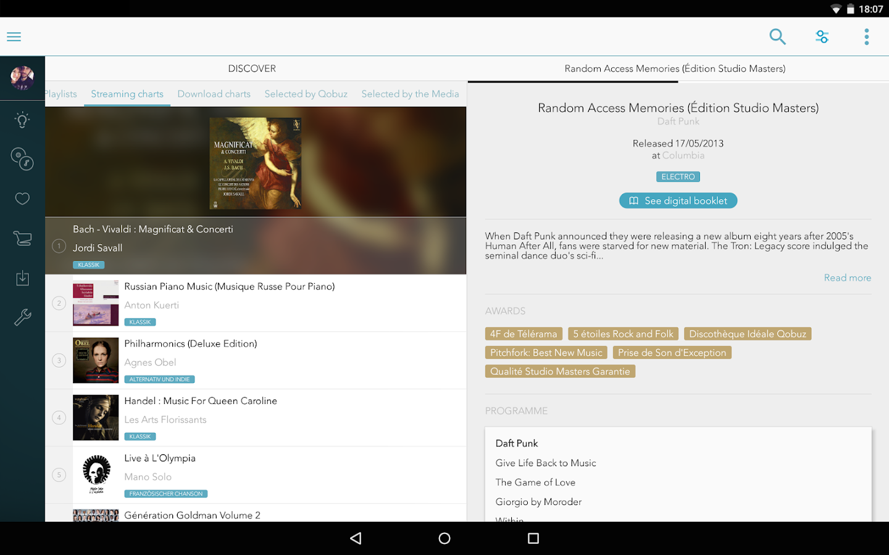
Task: Open the See digital booklet button
Action: 678,200
